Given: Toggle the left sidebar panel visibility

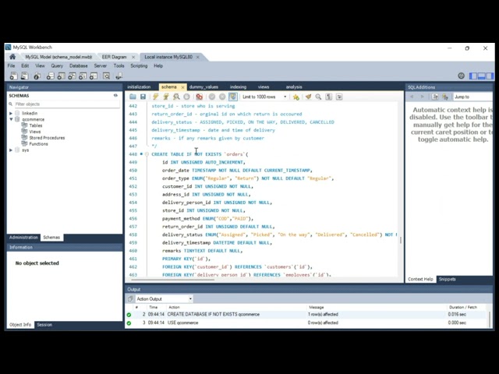Looking at the screenshot, I should (x=473, y=76).
